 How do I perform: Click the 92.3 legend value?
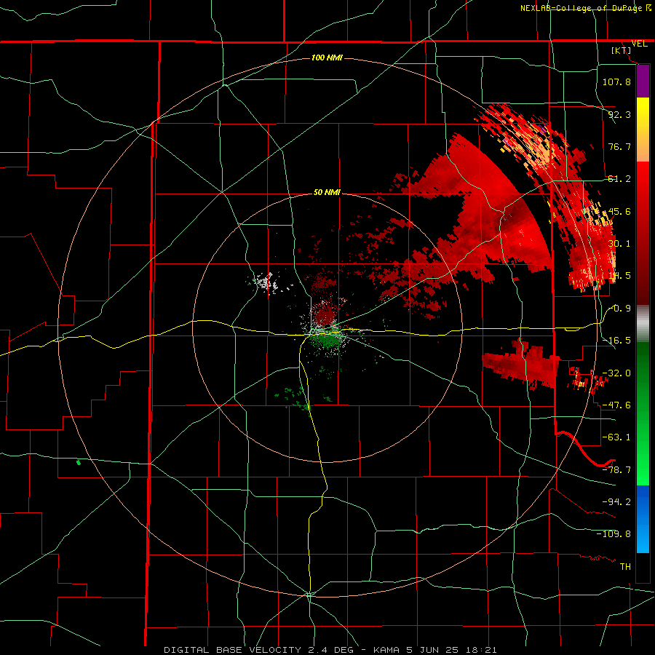(x=619, y=114)
